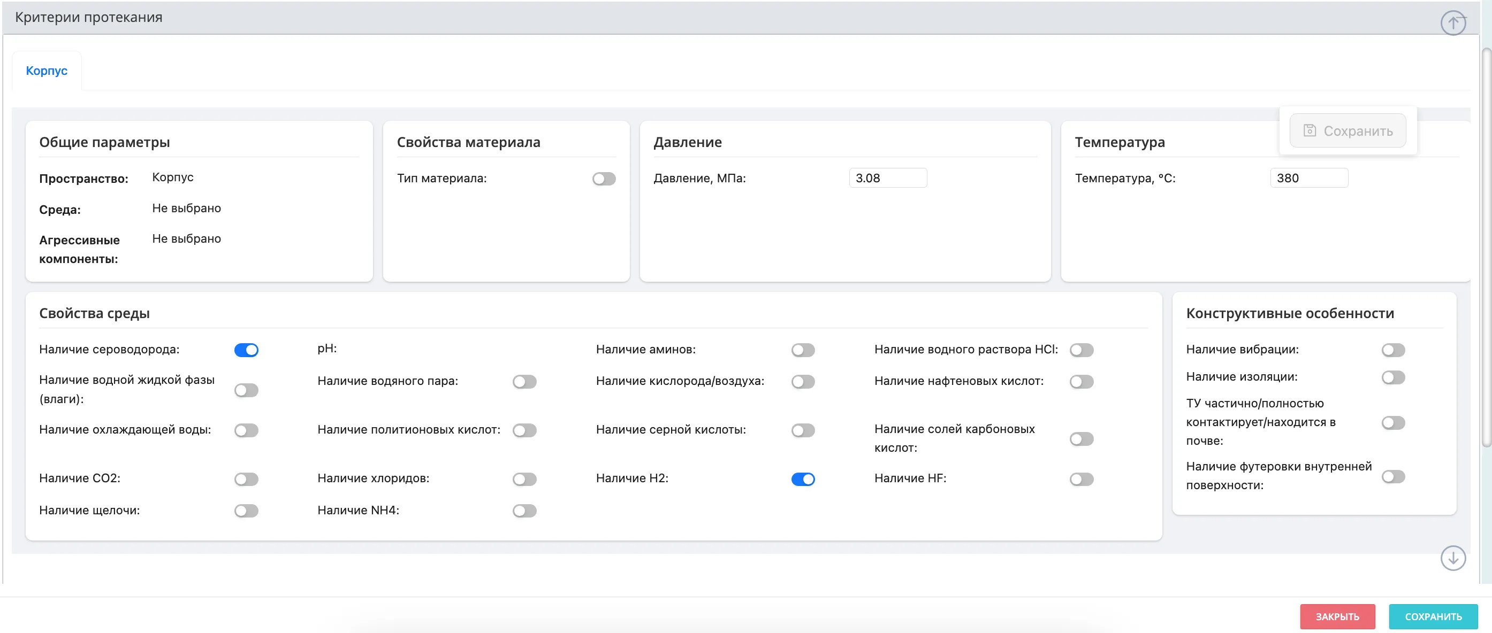Select the Корпус tab
Screen dimensions: 1492x633
(47, 71)
